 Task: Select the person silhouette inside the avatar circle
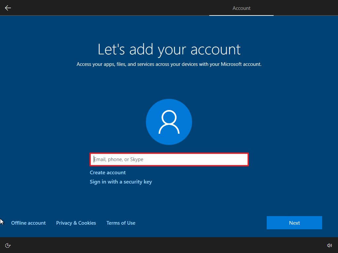pyautogui.click(x=169, y=122)
